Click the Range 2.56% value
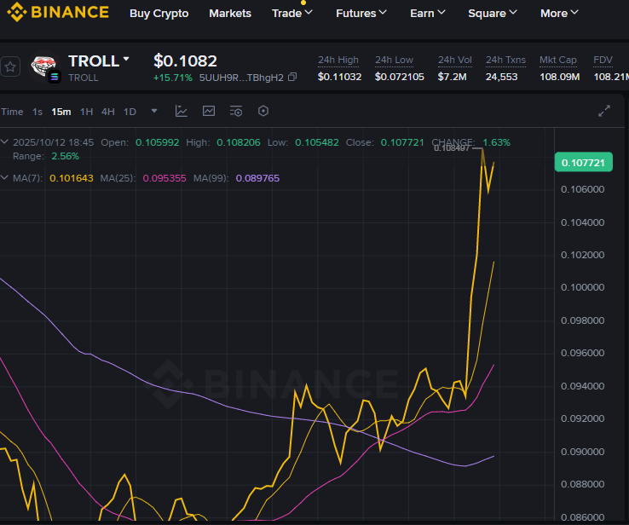This screenshot has height=525, width=629. point(65,156)
